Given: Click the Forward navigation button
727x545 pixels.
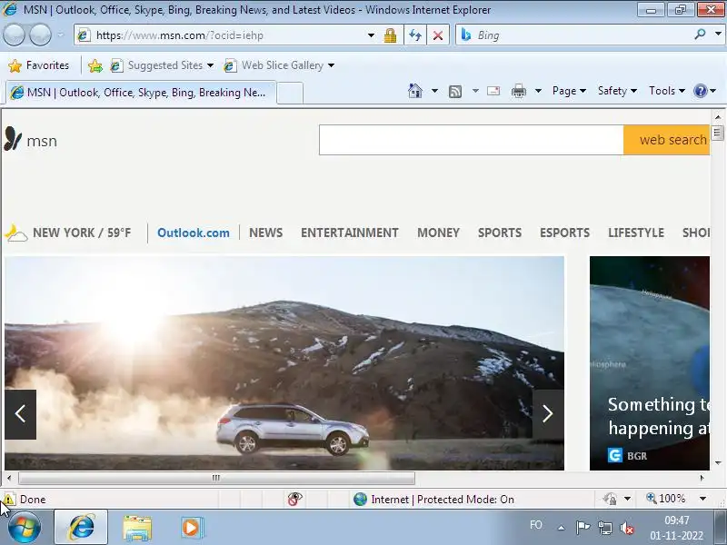Looking at the screenshot, I should pos(40,35).
